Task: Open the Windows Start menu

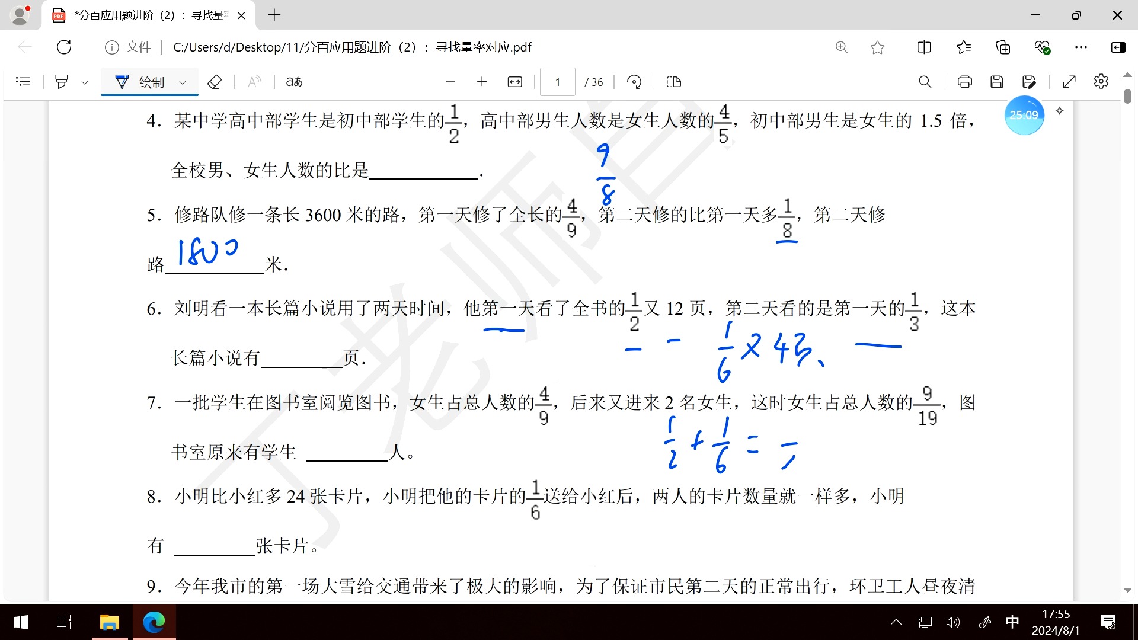Action: (21, 622)
